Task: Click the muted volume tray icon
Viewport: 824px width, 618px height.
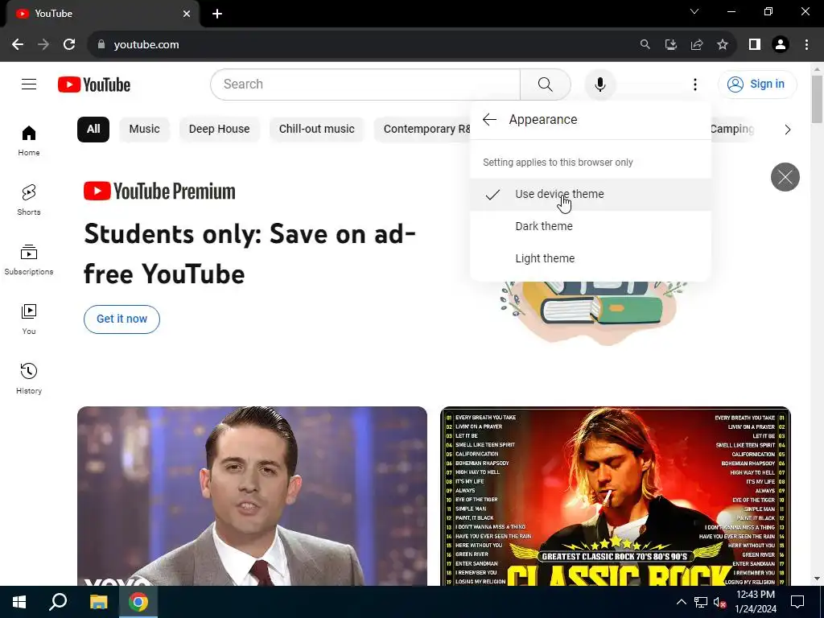Action: coord(719,602)
